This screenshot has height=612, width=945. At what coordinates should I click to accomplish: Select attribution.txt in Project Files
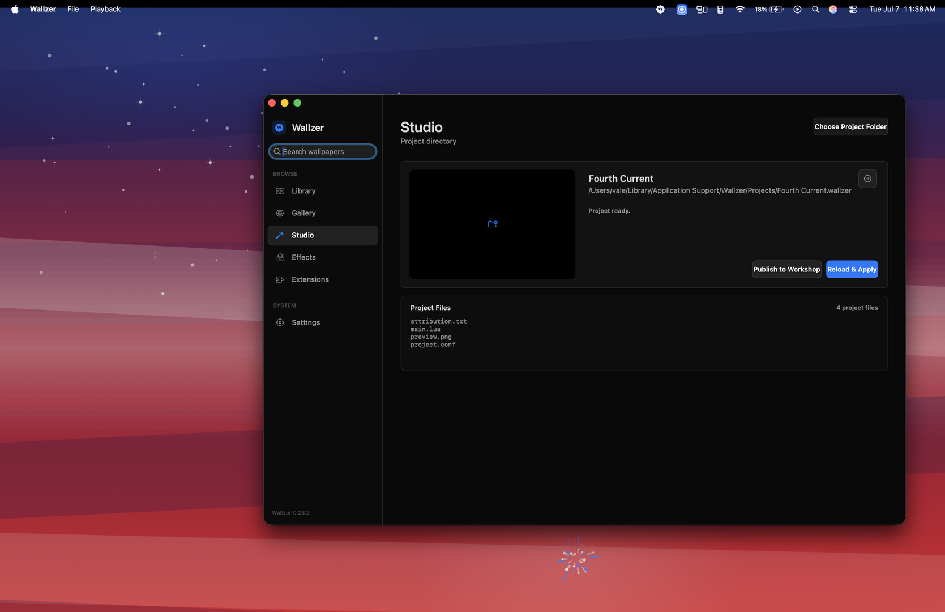tap(438, 321)
